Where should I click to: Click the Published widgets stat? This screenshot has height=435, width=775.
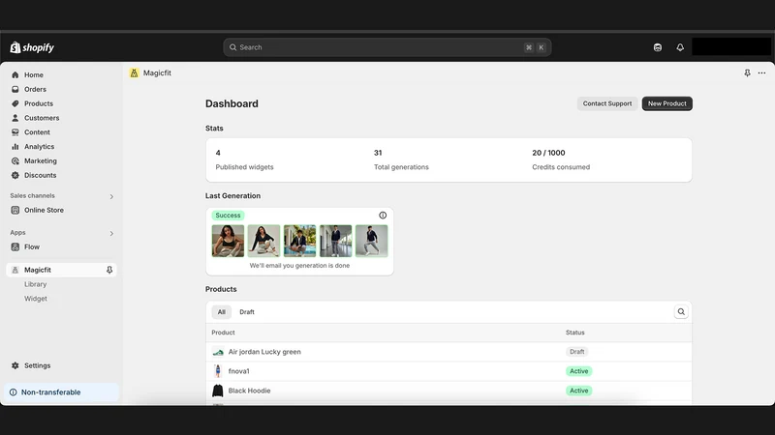tap(244, 159)
